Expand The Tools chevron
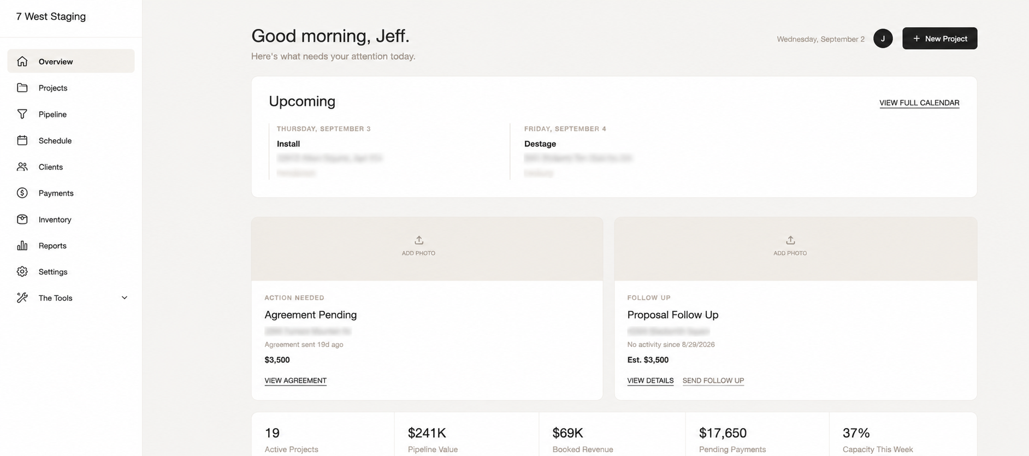This screenshot has height=456, width=1029. coord(125,298)
